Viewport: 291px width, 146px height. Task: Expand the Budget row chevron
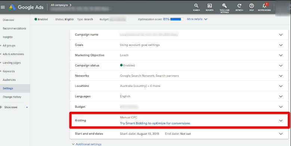click(281, 107)
